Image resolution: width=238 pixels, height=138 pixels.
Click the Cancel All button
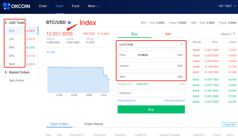[229, 125]
